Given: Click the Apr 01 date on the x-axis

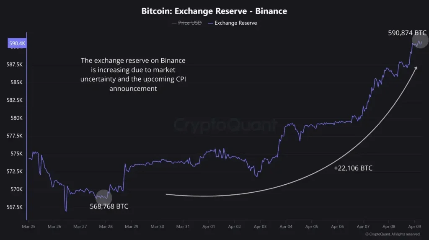Looking at the screenshot, I should click(x=208, y=227).
